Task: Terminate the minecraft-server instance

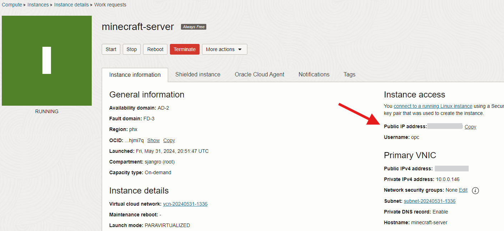Action: tap(185, 49)
